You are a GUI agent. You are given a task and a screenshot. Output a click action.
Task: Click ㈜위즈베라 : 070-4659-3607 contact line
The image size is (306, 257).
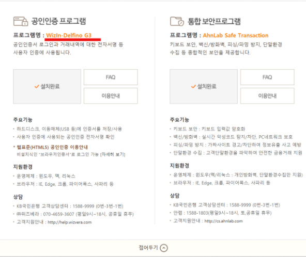tap(75, 214)
